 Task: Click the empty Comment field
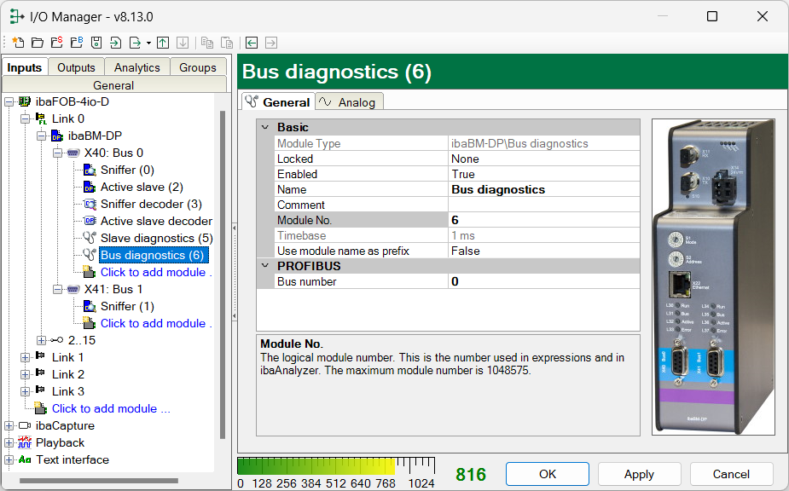[x=544, y=205]
